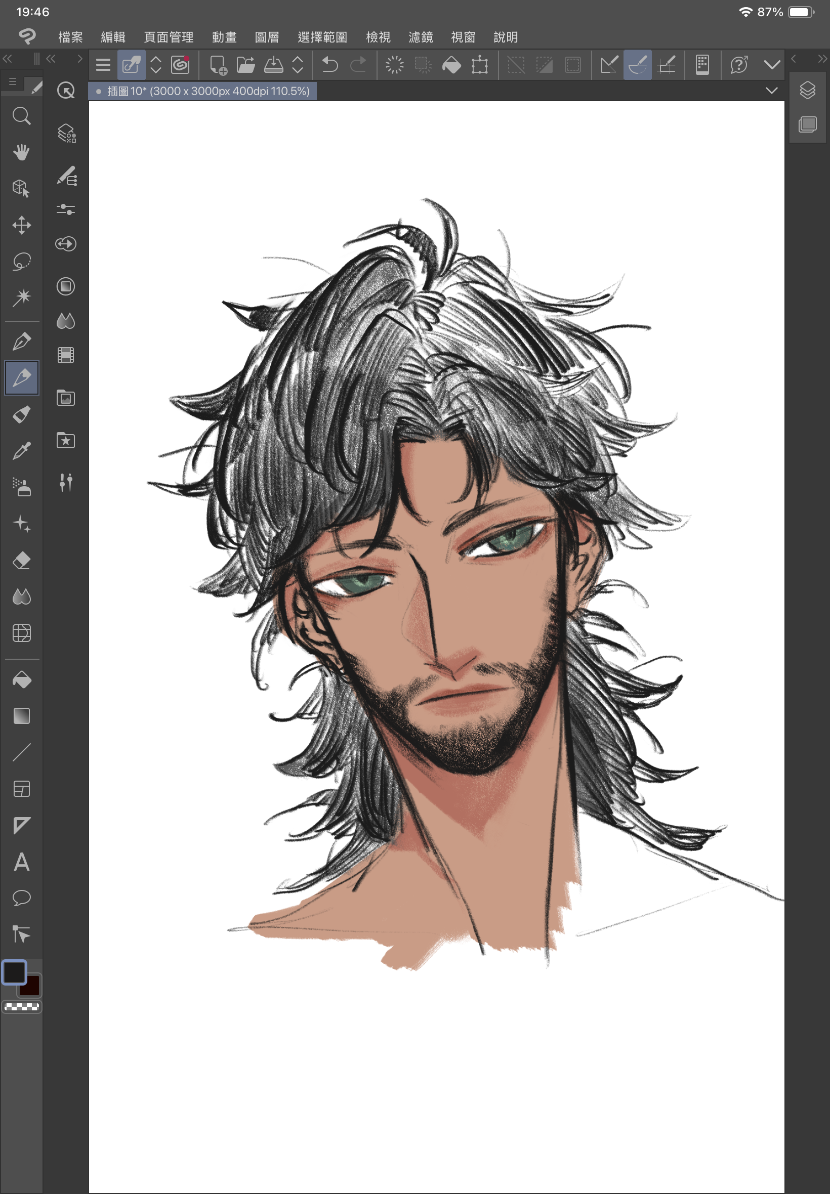The width and height of the screenshot is (830, 1194).
Task: Toggle Snap to Ruler
Action: (x=609, y=65)
